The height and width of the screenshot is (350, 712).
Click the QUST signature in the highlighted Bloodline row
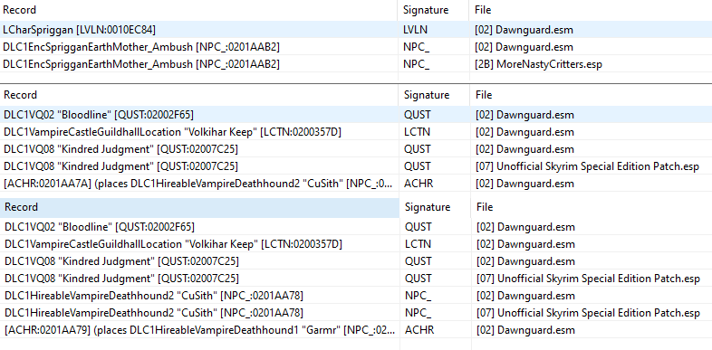417,115
